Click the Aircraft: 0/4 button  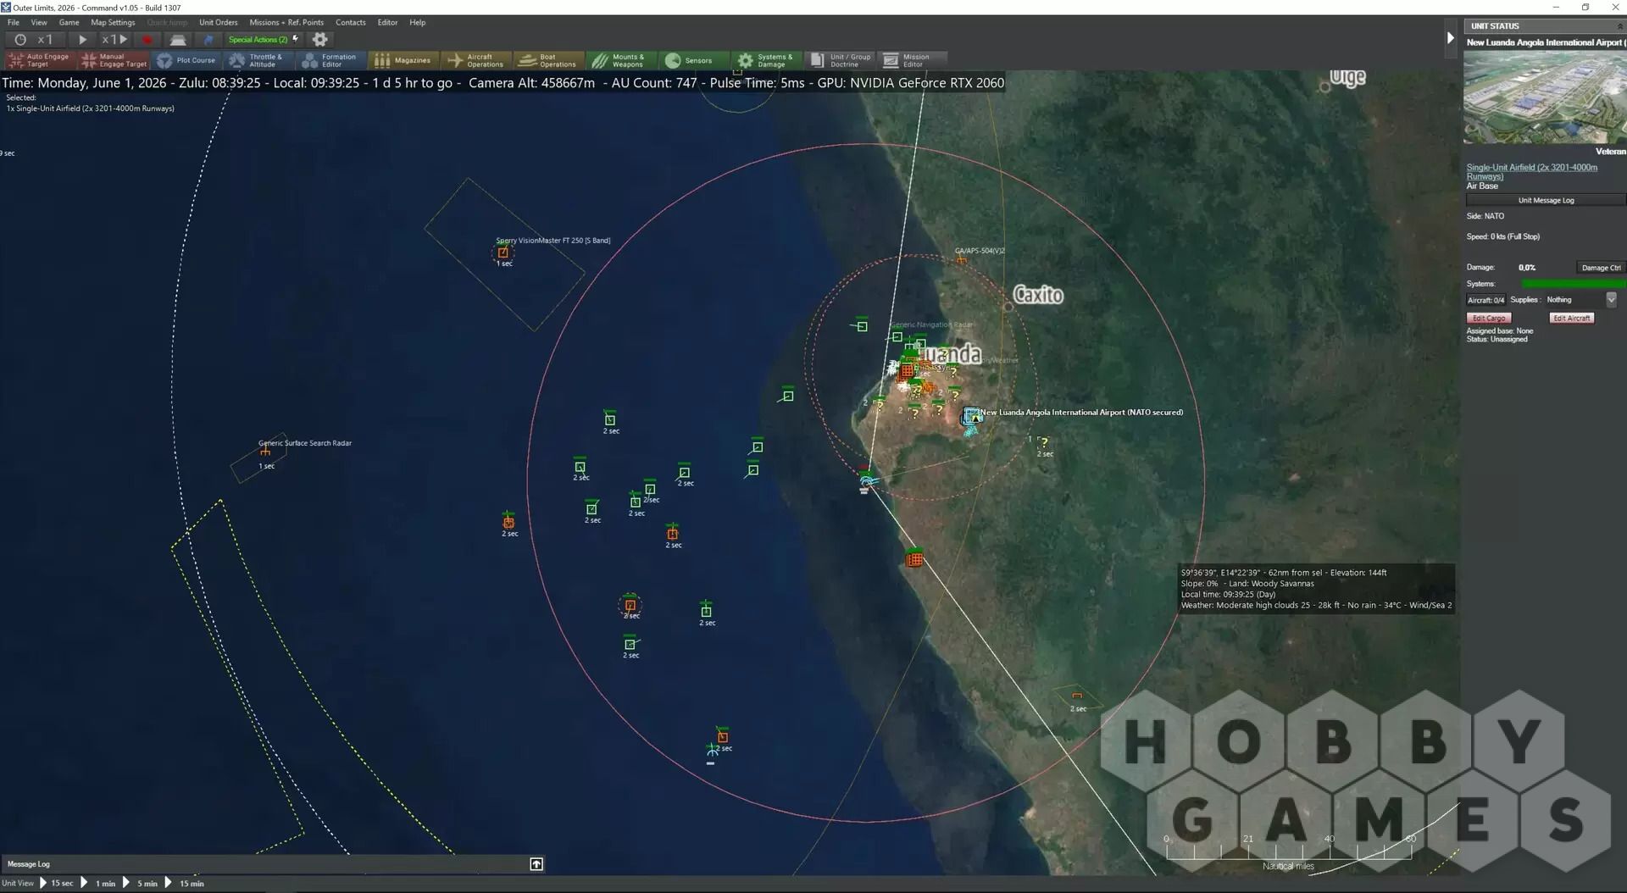tap(1485, 300)
